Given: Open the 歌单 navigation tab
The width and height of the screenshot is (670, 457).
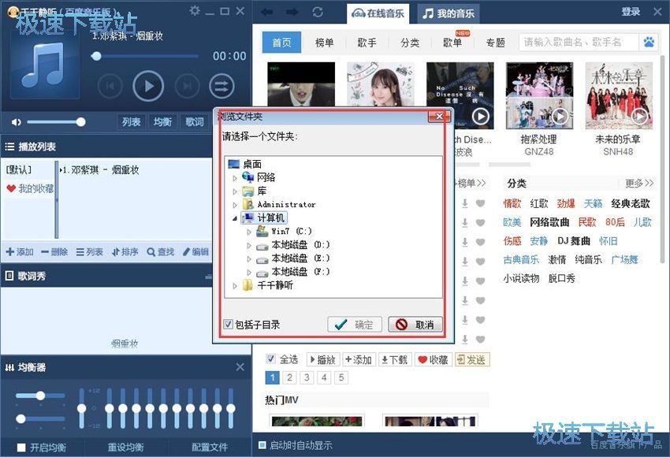Looking at the screenshot, I should 452,43.
